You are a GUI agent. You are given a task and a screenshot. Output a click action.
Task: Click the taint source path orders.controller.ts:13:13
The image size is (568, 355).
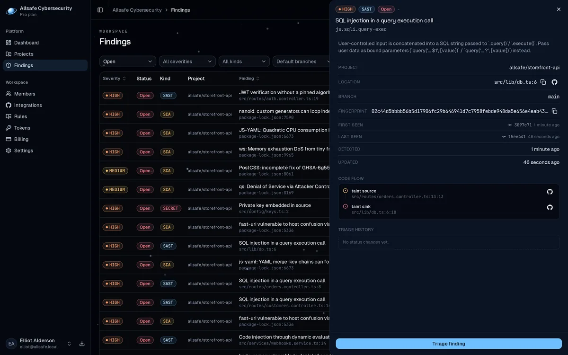pyautogui.click(x=397, y=197)
